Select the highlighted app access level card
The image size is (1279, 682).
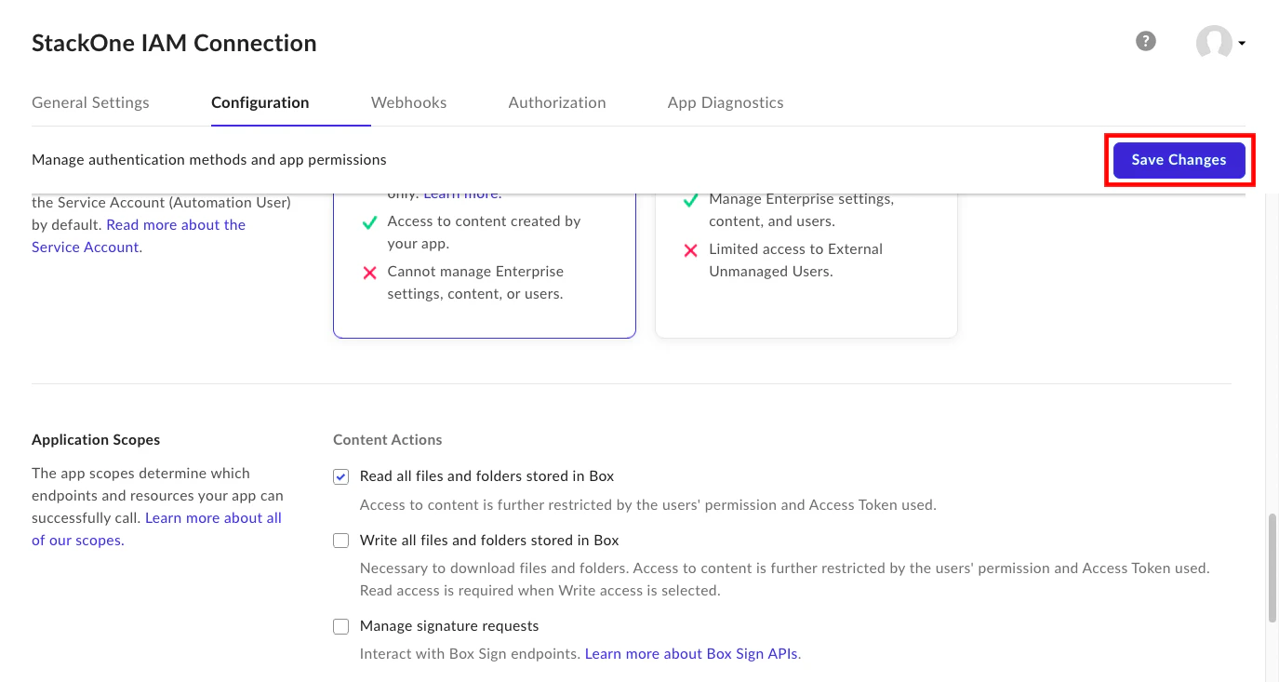(x=484, y=261)
